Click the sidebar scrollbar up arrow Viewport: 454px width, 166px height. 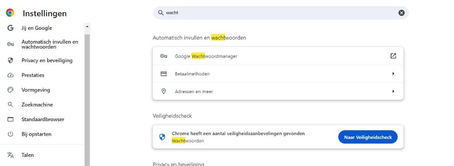(x=87, y=26)
